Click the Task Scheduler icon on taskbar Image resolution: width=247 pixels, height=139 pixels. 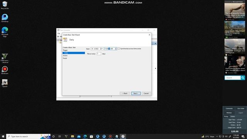123,136
